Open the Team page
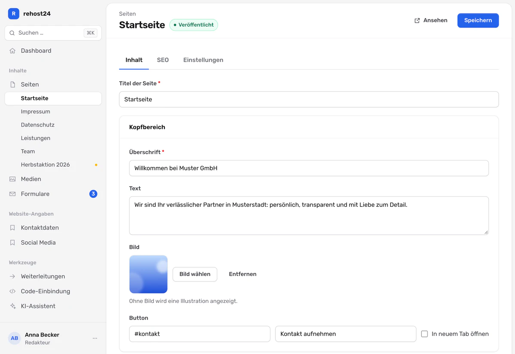This screenshot has width=515, height=354. (53, 151)
